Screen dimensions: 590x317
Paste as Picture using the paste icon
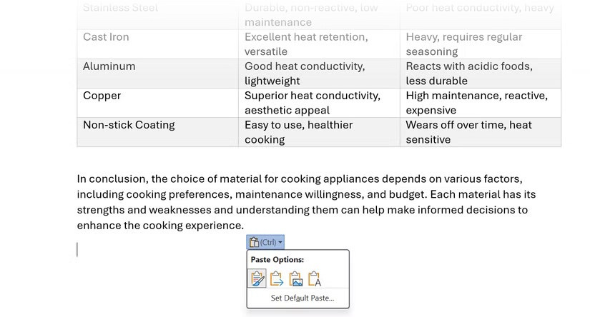(x=296, y=278)
